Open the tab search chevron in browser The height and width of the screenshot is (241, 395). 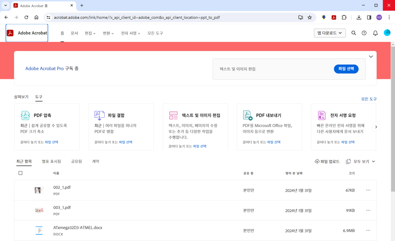click(5, 5)
